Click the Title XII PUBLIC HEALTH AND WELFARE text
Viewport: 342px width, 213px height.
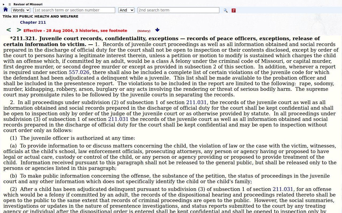[x=40, y=16]
